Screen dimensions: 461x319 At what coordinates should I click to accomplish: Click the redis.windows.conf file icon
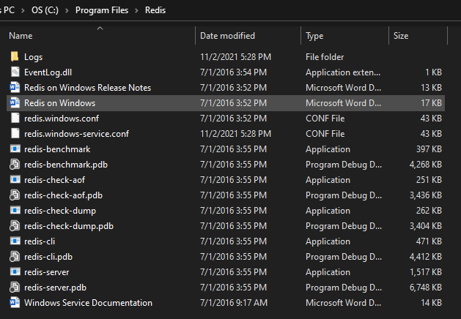coord(15,118)
